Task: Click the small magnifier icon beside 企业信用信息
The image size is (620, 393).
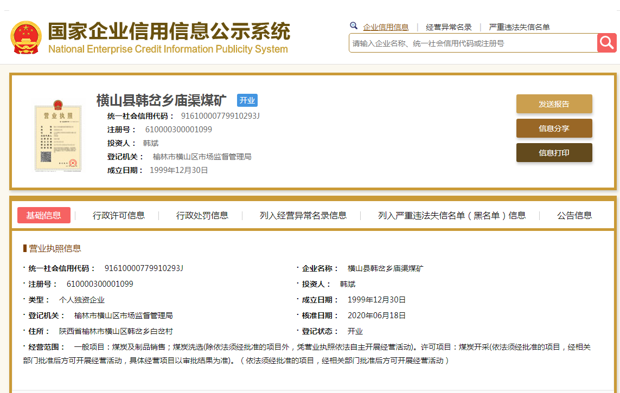Action: 354,26
